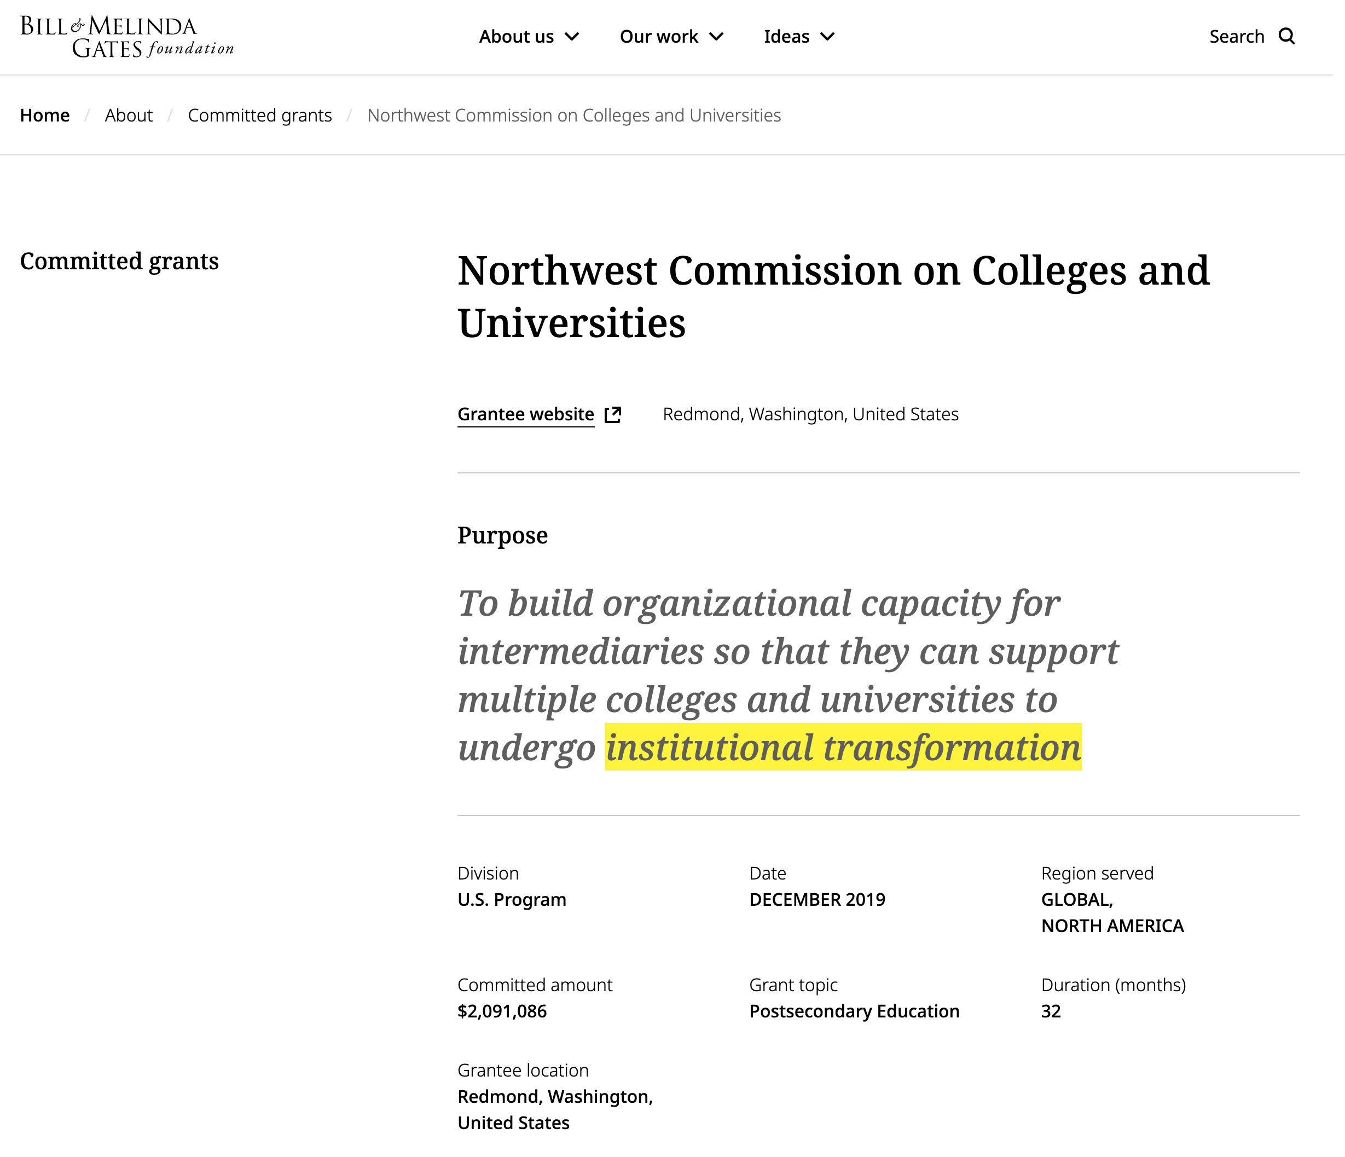The width and height of the screenshot is (1345, 1157).
Task: Open the external link icon beside Grantee website
Action: pos(613,414)
